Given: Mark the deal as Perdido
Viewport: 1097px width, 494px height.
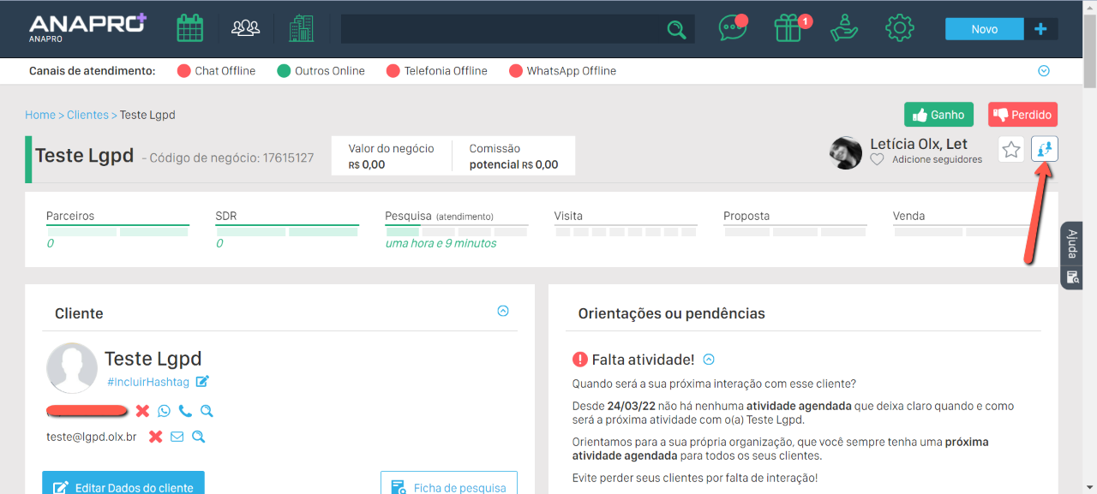Looking at the screenshot, I should coord(1022,115).
